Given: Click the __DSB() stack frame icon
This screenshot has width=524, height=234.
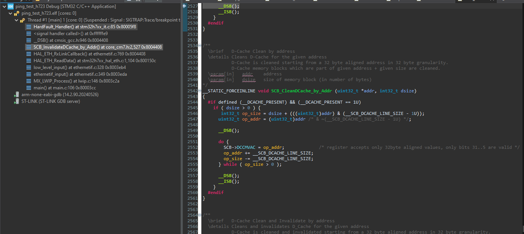Looking at the screenshot, I should pos(28,40).
